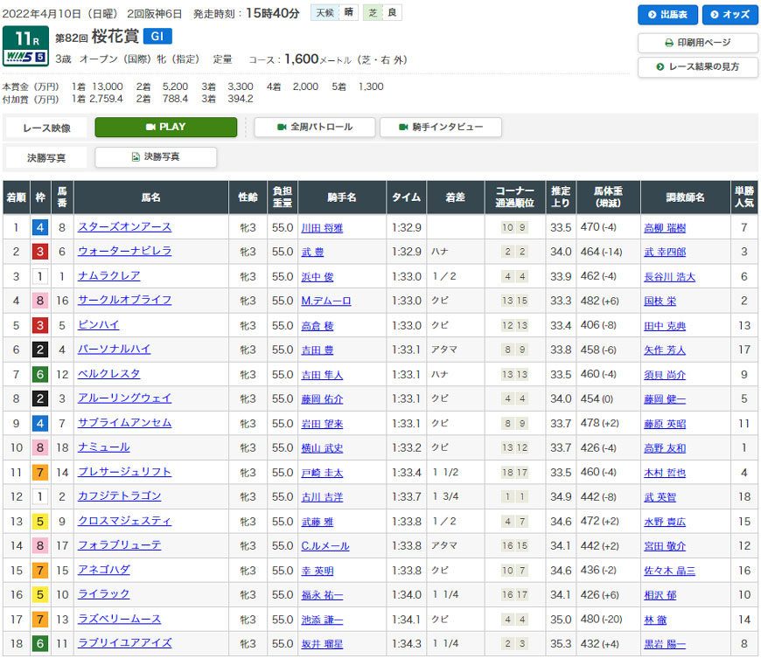Click the 馬名 column header

[x=150, y=197]
